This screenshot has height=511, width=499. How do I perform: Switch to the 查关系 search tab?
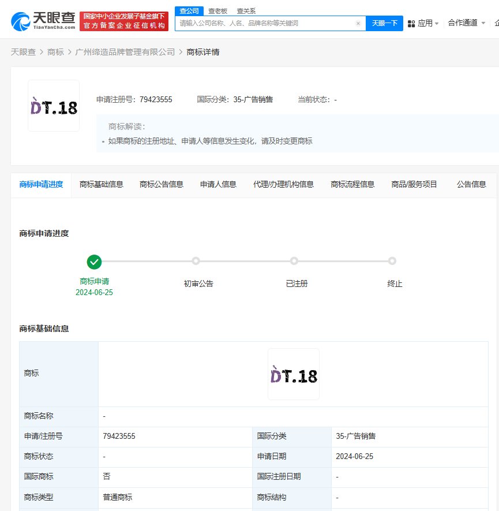click(246, 11)
